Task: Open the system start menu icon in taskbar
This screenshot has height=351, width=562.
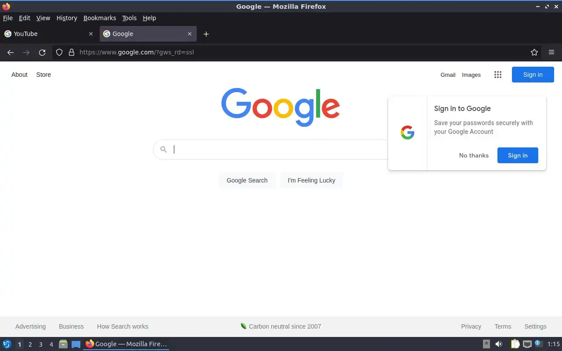Action: point(7,344)
